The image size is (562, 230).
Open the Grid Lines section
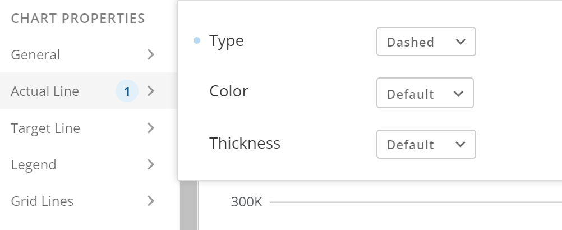click(42, 201)
